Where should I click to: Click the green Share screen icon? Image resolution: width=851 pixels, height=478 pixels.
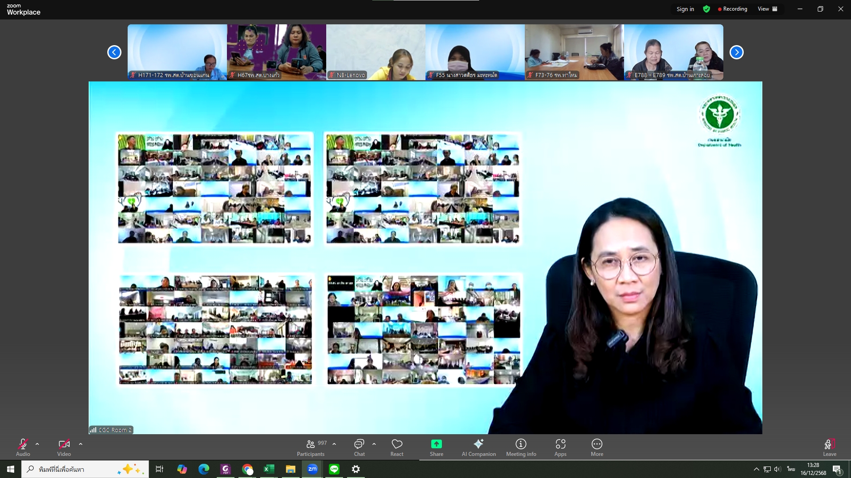pos(436,444)
